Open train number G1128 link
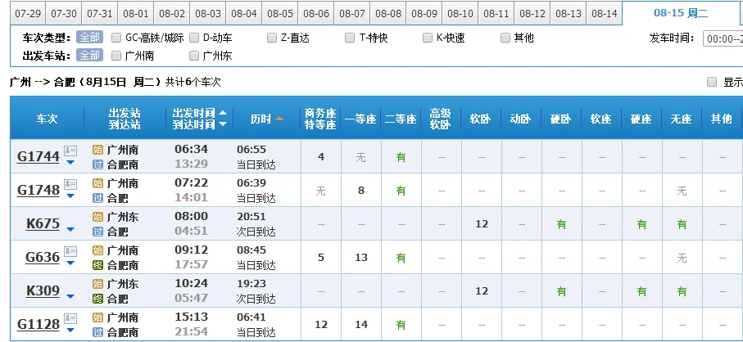Viewport: 743px width, 342px height. [39, 324]
